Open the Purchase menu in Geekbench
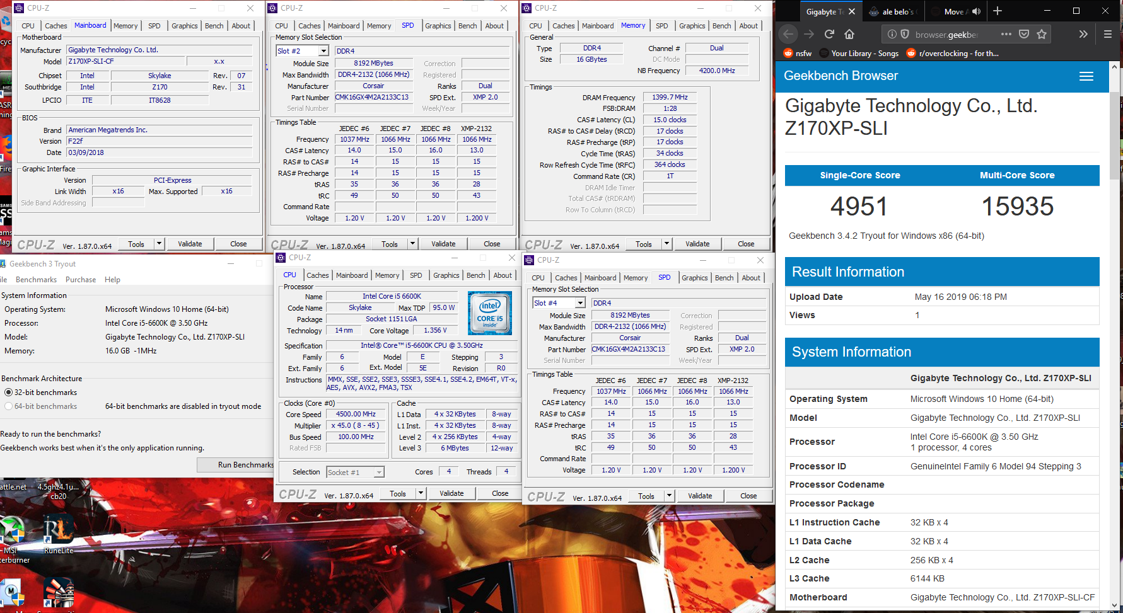1123x613 pixels. pyautogui.click(x=81, y=280)
